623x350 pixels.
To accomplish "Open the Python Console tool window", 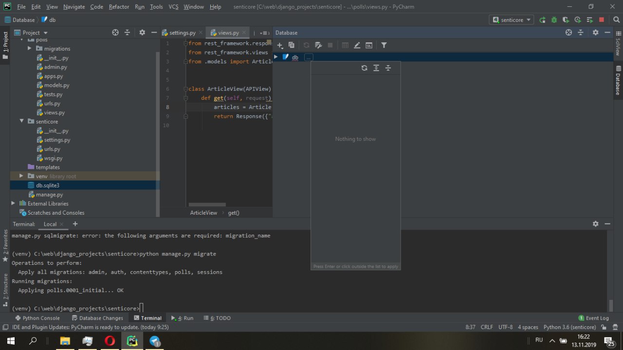I will tap(37, 318).
